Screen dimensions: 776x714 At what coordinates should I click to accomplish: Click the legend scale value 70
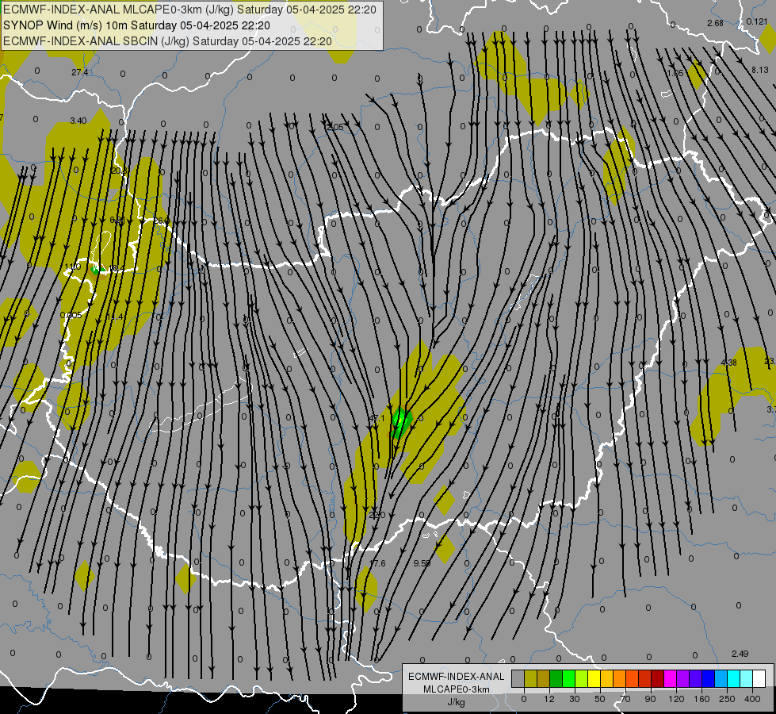[625, 699]
